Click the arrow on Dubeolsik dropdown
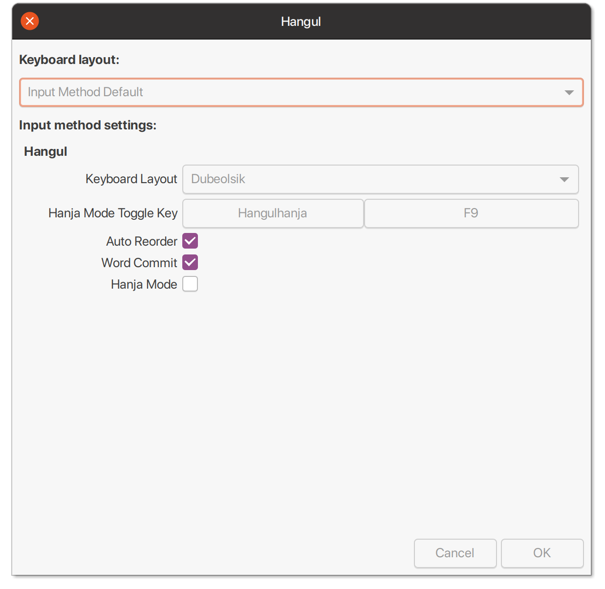The width and height of the screenshot is (605, 589). pyautogui.click(x=564, y=179)
